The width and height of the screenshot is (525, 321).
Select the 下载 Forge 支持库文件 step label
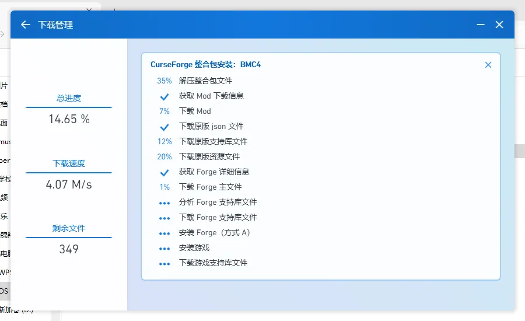pyautogui.click(x=218, y=217)
